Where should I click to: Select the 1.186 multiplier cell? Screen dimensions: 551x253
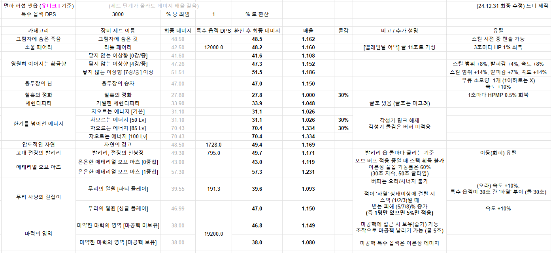point(308,72)
